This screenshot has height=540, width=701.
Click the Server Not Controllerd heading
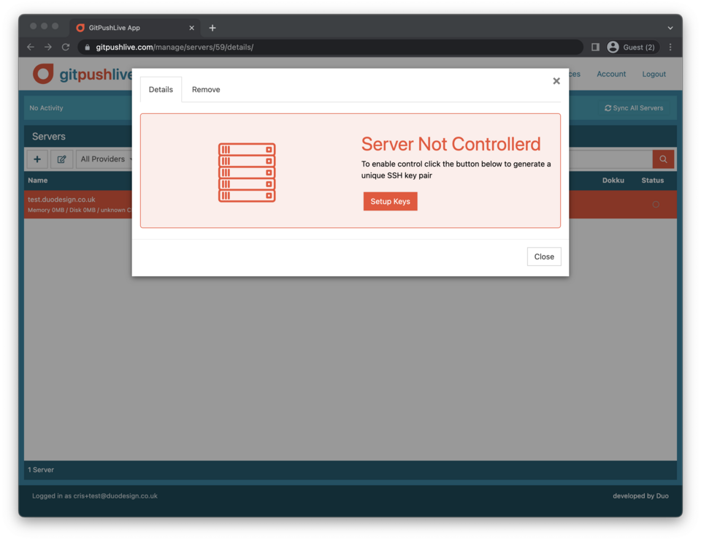pyautogui.click(x=451, y=144)
